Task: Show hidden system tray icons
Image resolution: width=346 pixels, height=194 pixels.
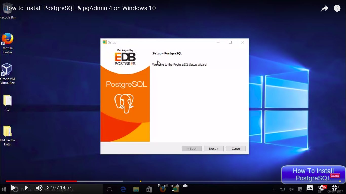Action: point(274,189)
